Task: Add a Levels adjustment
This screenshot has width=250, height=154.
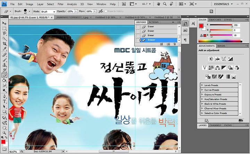Action: 217,59
